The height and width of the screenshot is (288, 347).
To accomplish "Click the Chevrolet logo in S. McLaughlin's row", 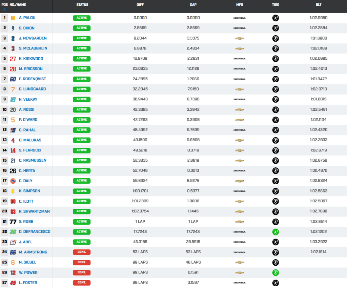I will point(240,49).
